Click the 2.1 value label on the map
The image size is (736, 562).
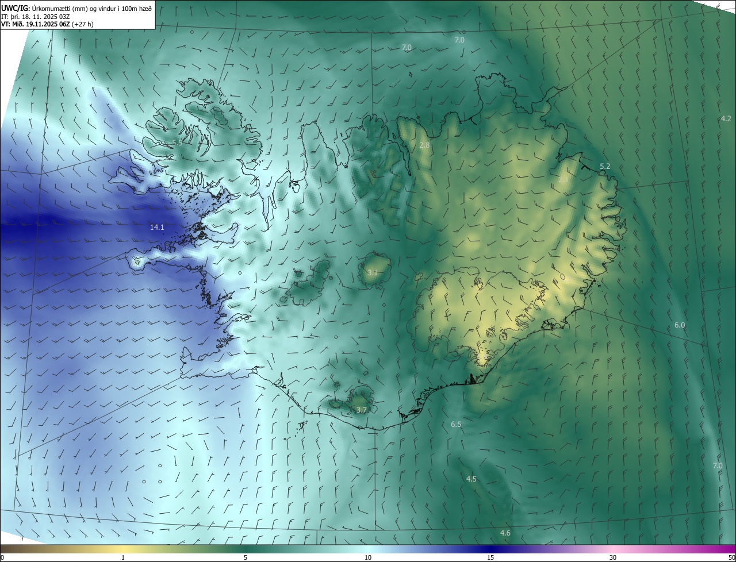pyautogui.click(x=563, y=180)
